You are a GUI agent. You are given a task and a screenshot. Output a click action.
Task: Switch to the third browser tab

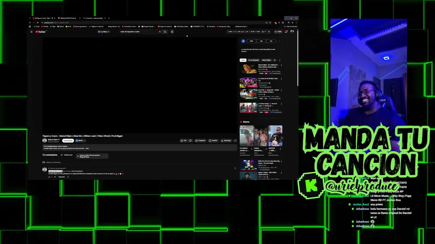95,18
